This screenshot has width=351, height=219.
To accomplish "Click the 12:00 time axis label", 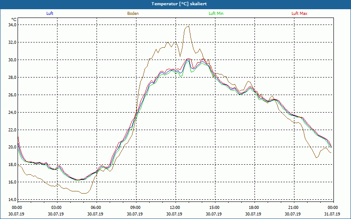I will coord(175,208).
